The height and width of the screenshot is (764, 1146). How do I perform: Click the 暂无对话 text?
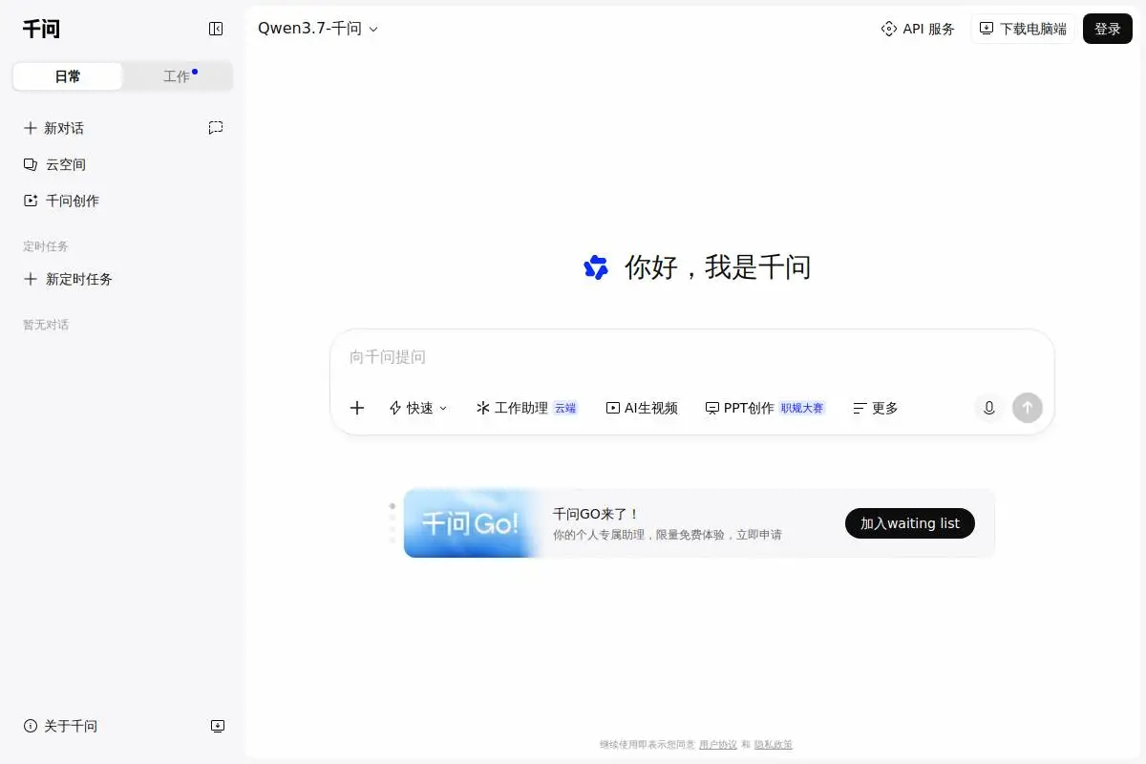(46, 325)
